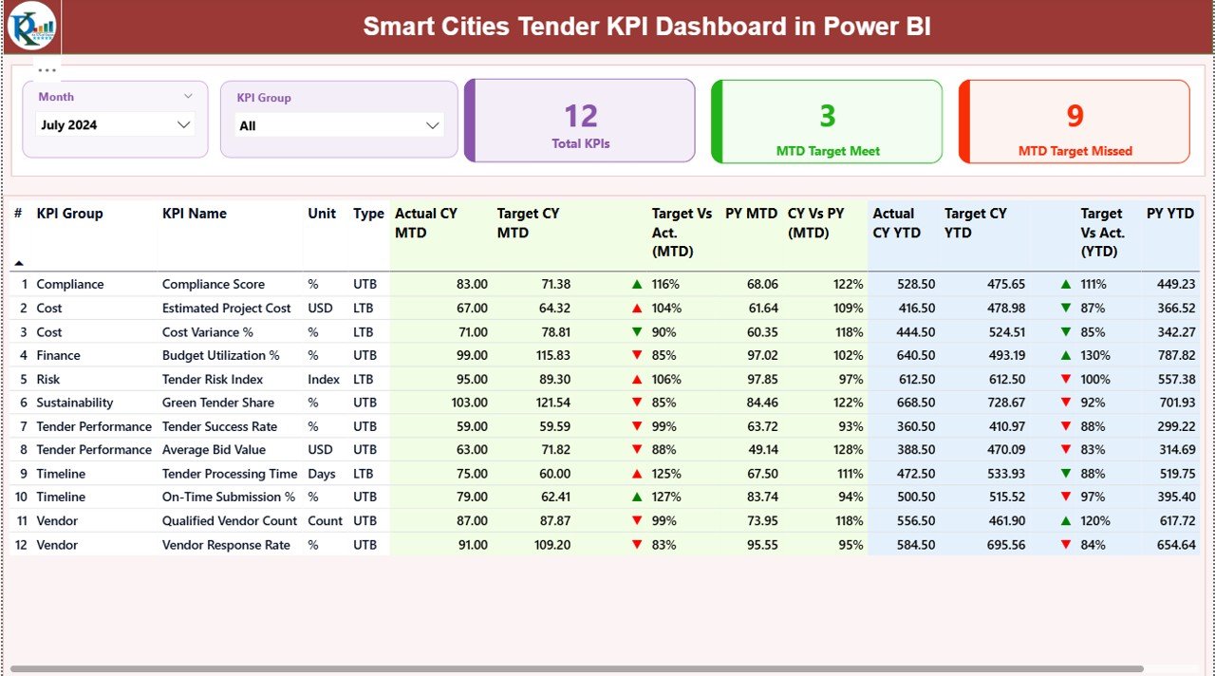This screenshot has height=676, width=1215.
Task: Click the Actual CY MTD column header
Action: coord(427,223)
